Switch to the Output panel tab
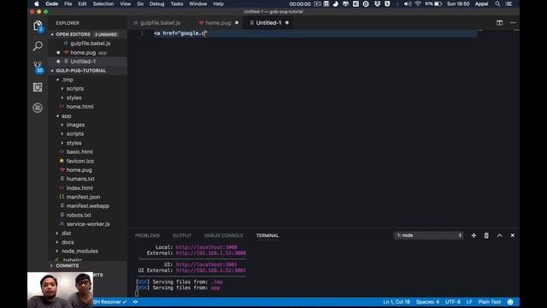The width and height of the screenshot is (547, 308). click(x=182, y=236)
